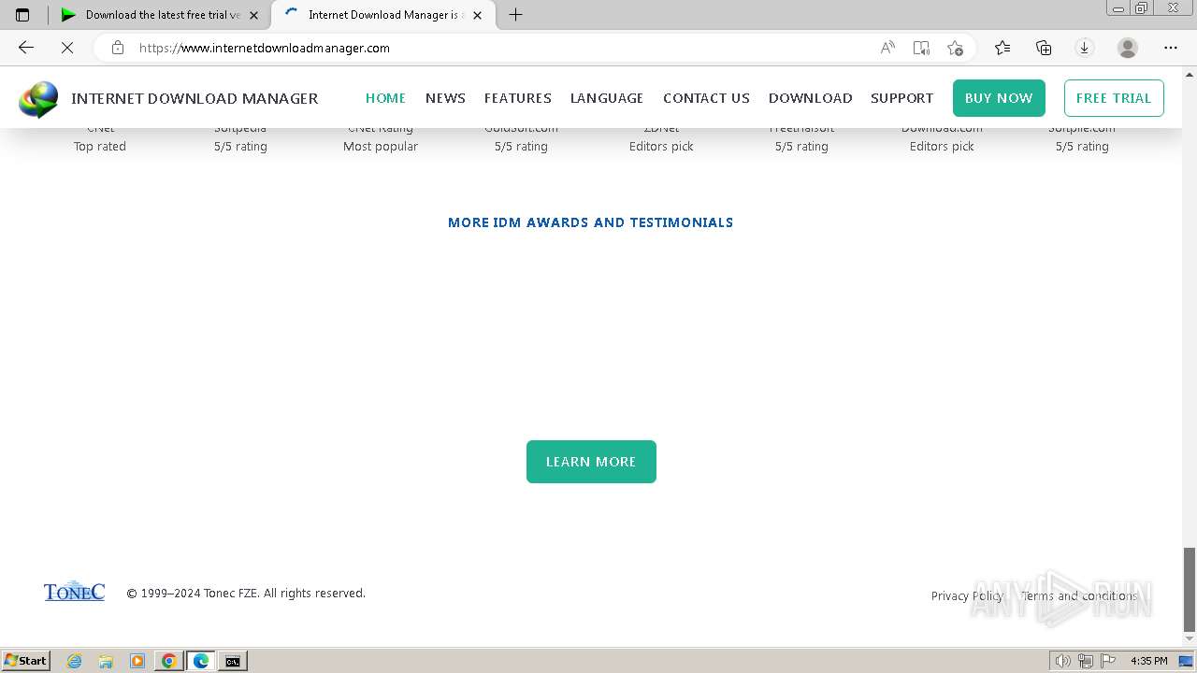This screenshot has width=1197, height=673.
Task: Open a new tab with plus button
Action: 515,14
